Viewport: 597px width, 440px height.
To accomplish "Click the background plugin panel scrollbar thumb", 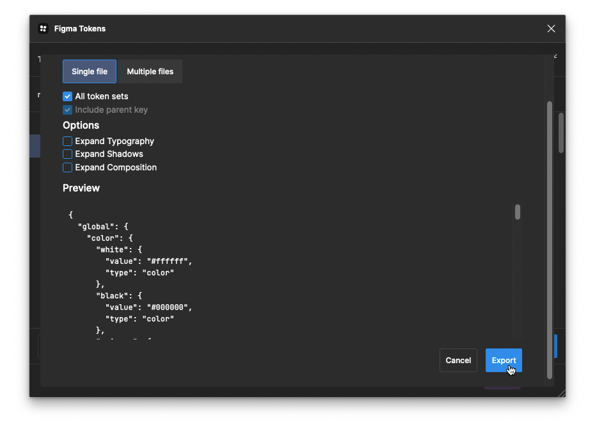I will click(561, 133).
